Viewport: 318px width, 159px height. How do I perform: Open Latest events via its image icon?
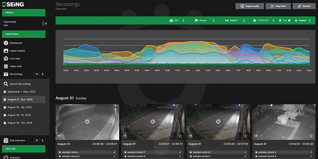(x=6, y=51)
